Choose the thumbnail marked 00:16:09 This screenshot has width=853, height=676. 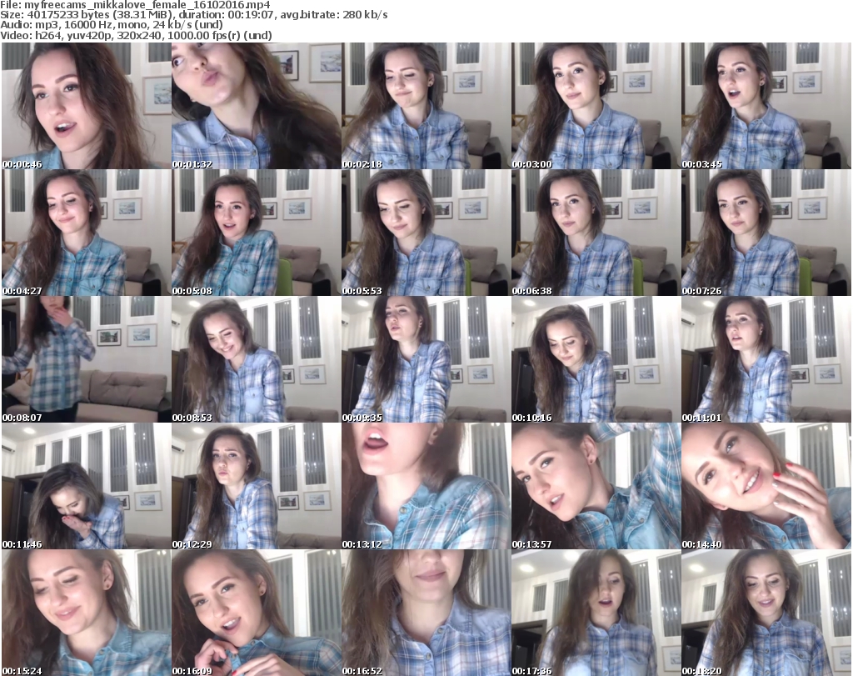coord(257,613)
